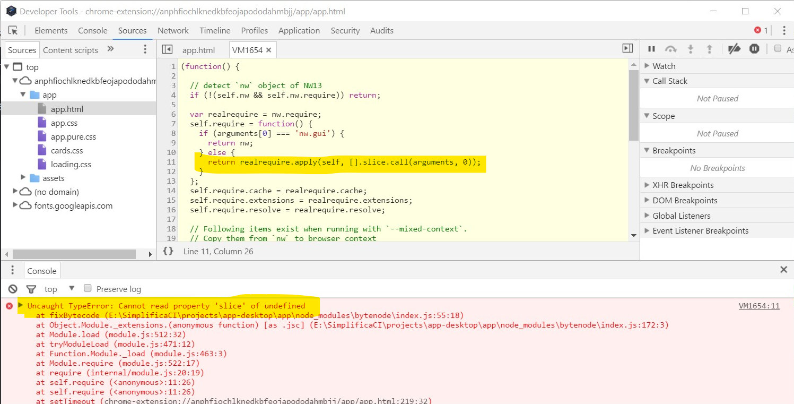Show more navigator tabs via chevron

[110, 49]
